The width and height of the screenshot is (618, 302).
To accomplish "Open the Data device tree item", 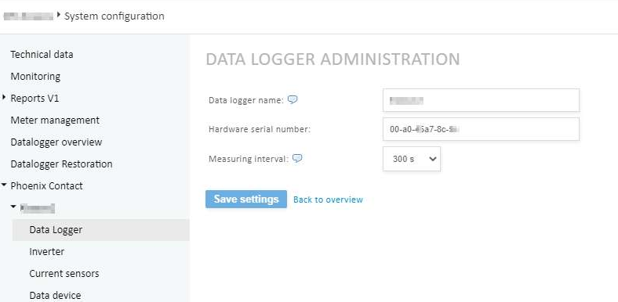I will [x=55, y=295].
